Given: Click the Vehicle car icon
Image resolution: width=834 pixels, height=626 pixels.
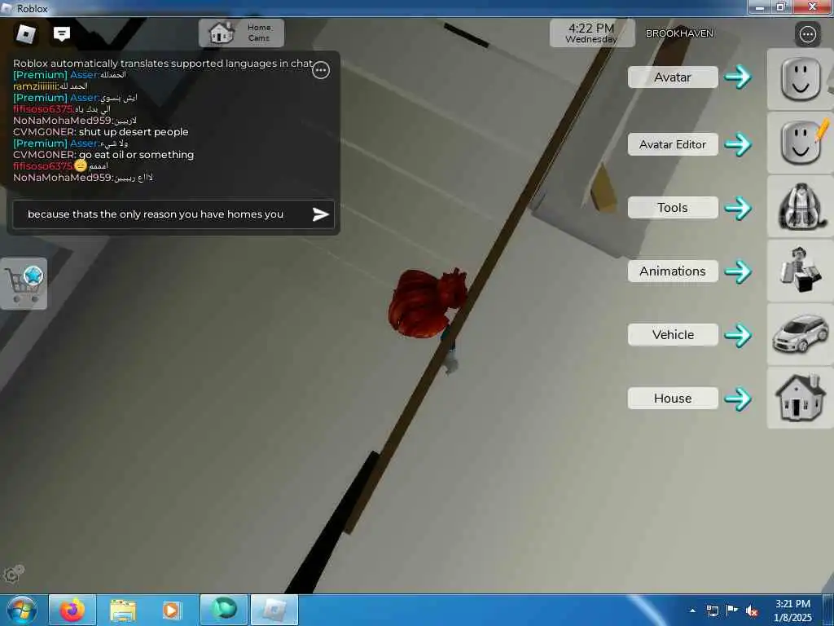Looking at the screenshot, I should 800,334.
